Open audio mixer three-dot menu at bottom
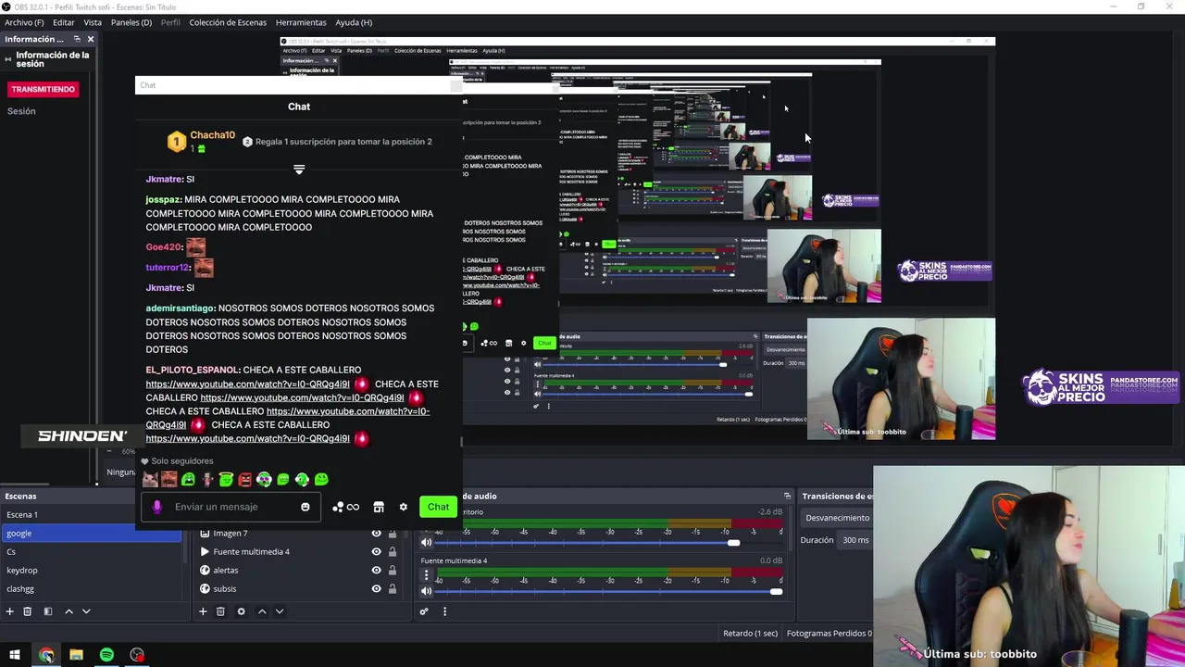 444,611
